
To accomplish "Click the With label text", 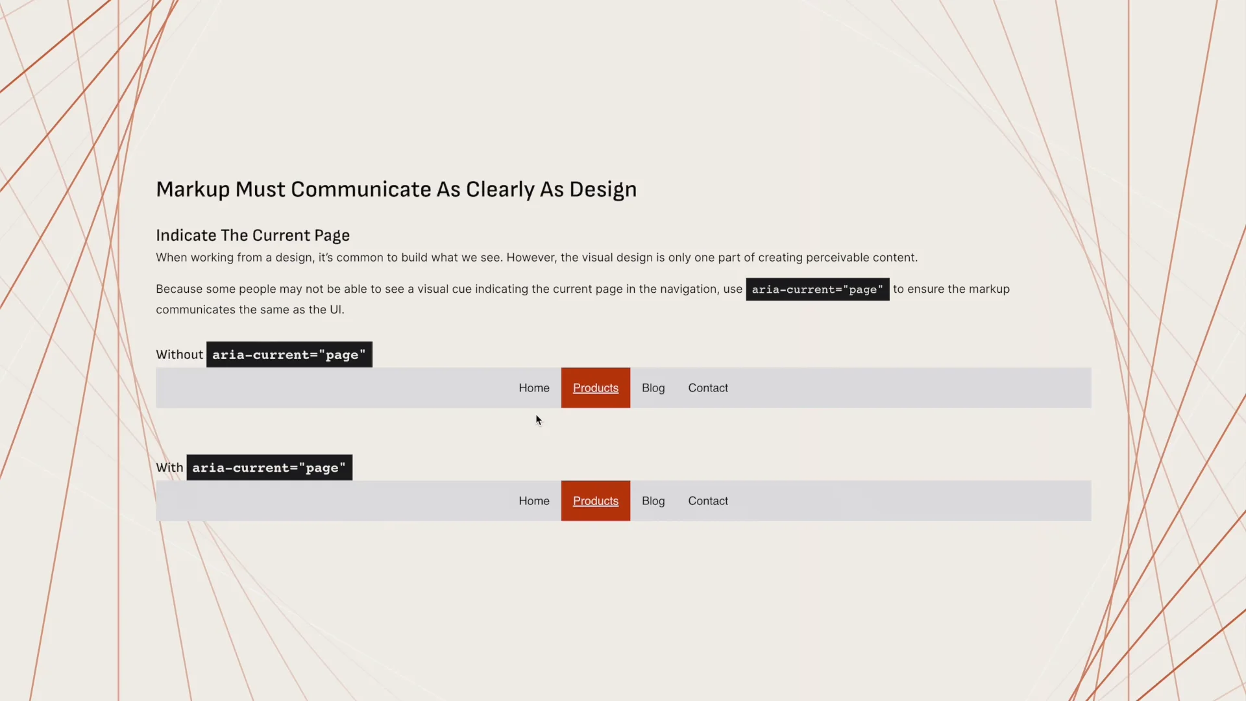I will click(x=169, y=467).
